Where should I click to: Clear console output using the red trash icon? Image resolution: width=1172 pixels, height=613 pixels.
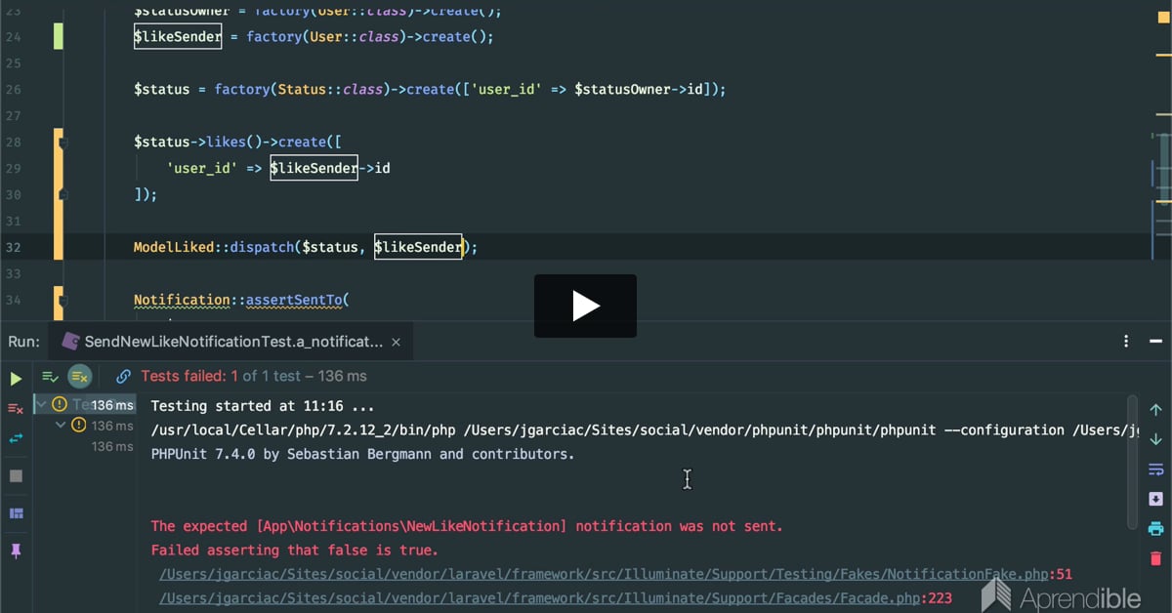point(1155,559)
